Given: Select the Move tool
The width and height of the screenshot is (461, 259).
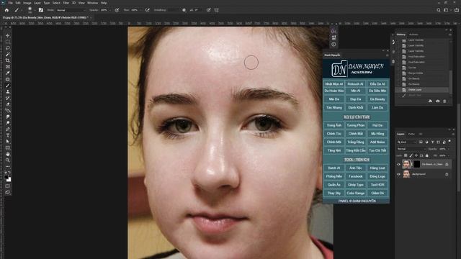Looking at the screenshot, I should click(8, 35).
